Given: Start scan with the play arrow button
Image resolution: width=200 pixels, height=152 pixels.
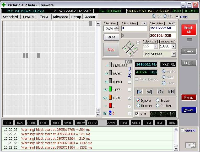Looking at the screenshot, I should pos(139,91).
